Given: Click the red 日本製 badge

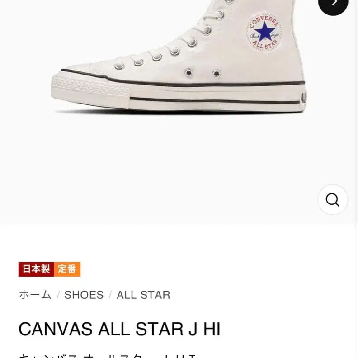Looking at the screenshot, I should 36,269.
